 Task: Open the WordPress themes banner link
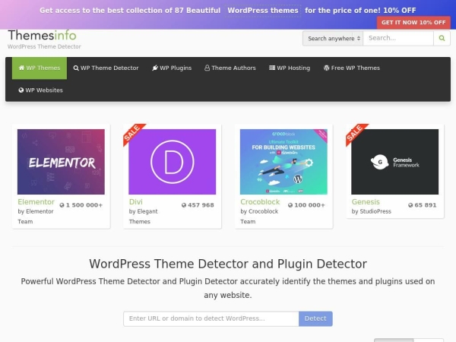click(x=263, y=11)
